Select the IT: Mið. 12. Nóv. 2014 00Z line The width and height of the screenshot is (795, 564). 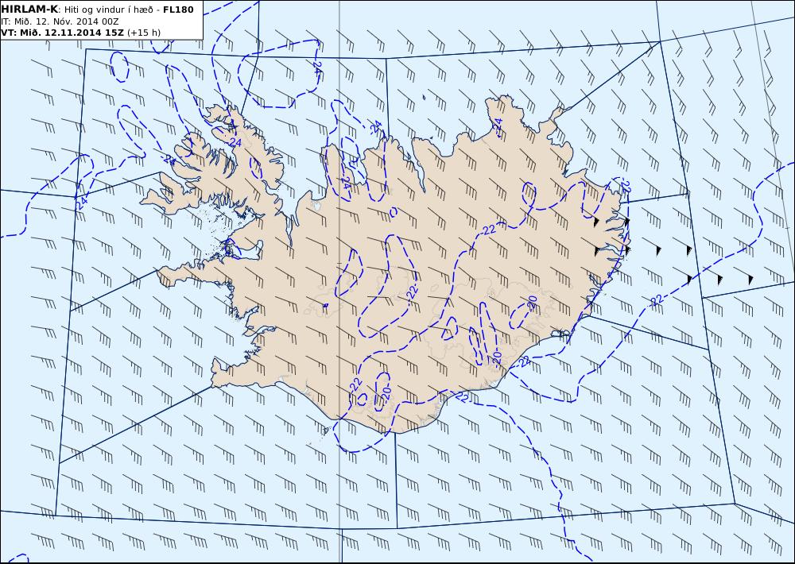pyautogui.click(x=60, y=21)
